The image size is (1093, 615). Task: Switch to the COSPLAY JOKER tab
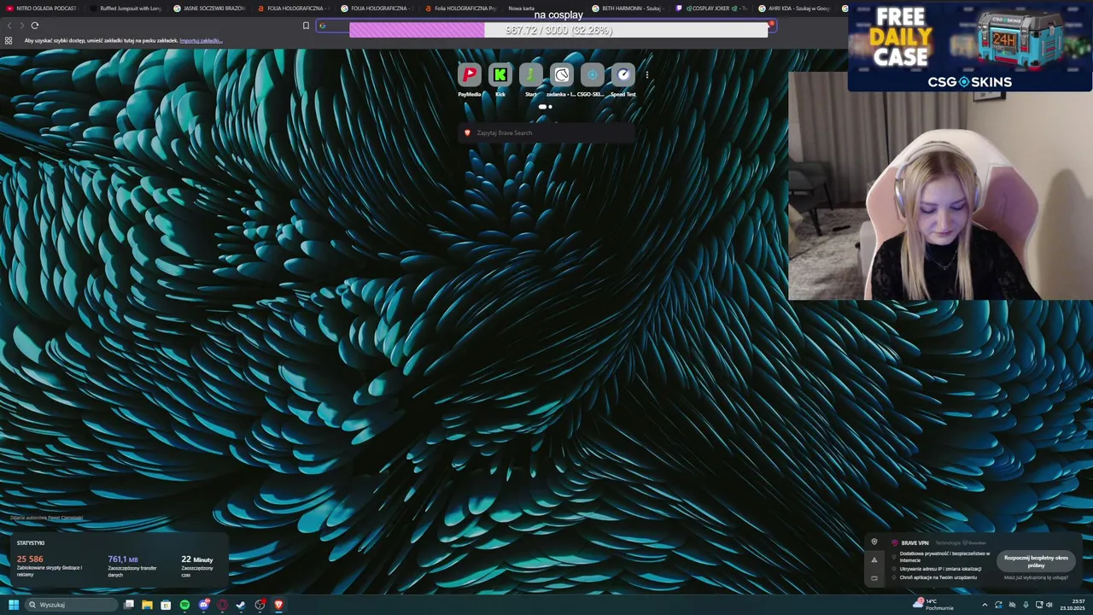point(711,9)
